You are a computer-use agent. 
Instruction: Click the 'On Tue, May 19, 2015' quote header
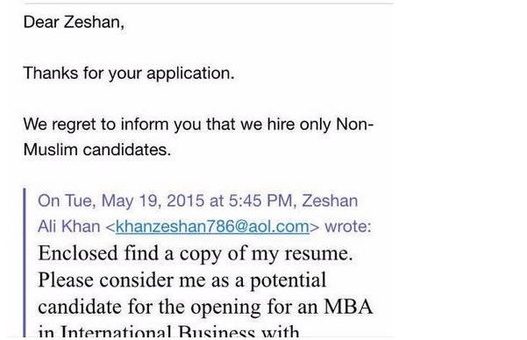coord(121,201)
